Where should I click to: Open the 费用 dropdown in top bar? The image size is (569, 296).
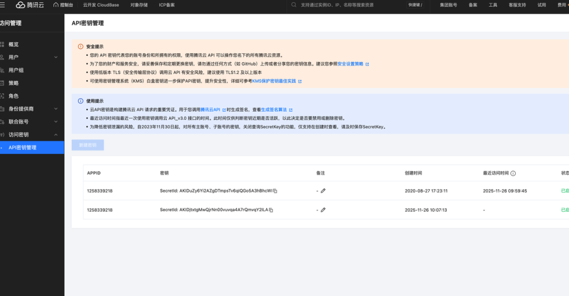[562, 5]
